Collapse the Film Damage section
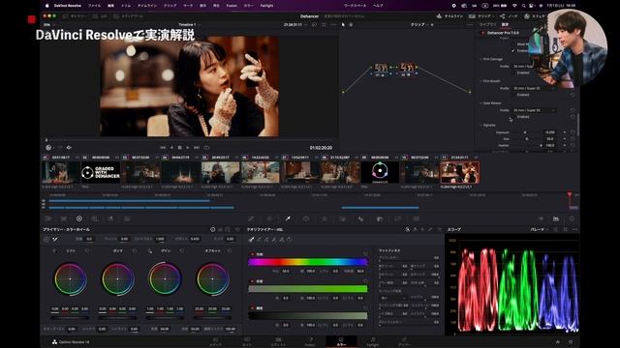This screenshot has width=620, height=348. click(x=481, y=59)
